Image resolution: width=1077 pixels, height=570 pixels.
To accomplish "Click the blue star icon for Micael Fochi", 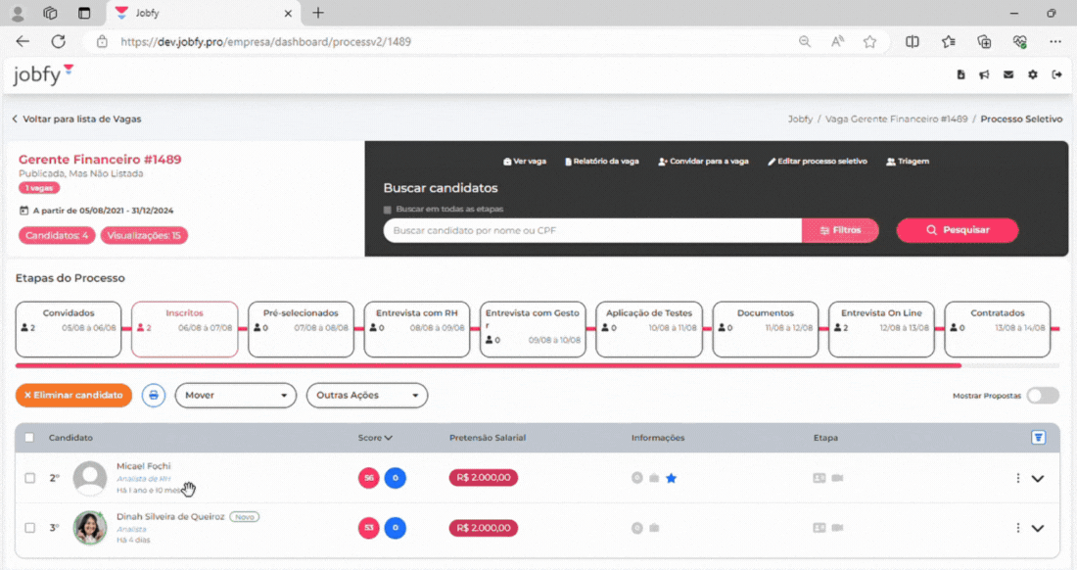I will [672, 478].
